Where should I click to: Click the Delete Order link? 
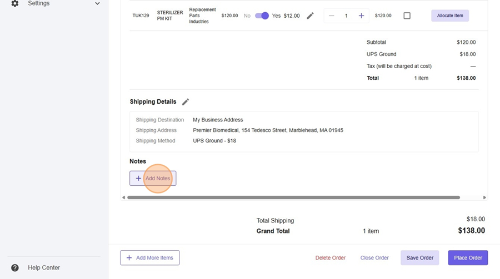pyautogui.click(x=331, y=257)
